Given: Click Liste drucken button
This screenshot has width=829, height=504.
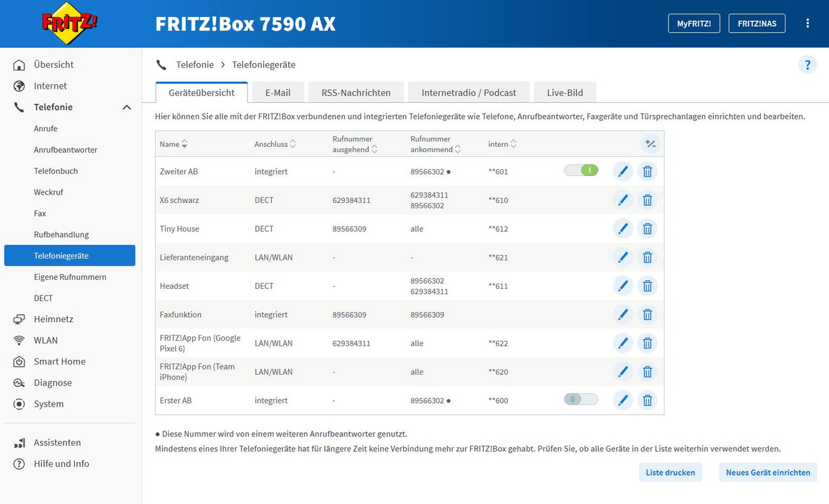Looking at the screenshot, I should pyautogui.click(x=671, y=472).
